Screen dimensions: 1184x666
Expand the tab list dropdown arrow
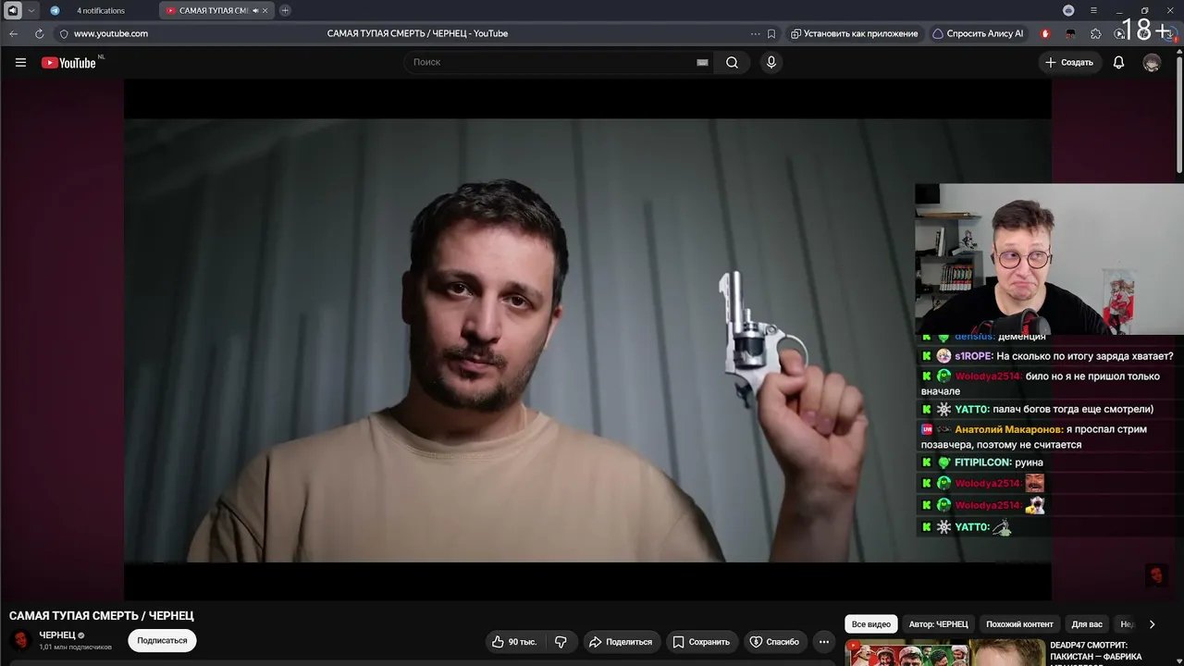pos(31,10)
